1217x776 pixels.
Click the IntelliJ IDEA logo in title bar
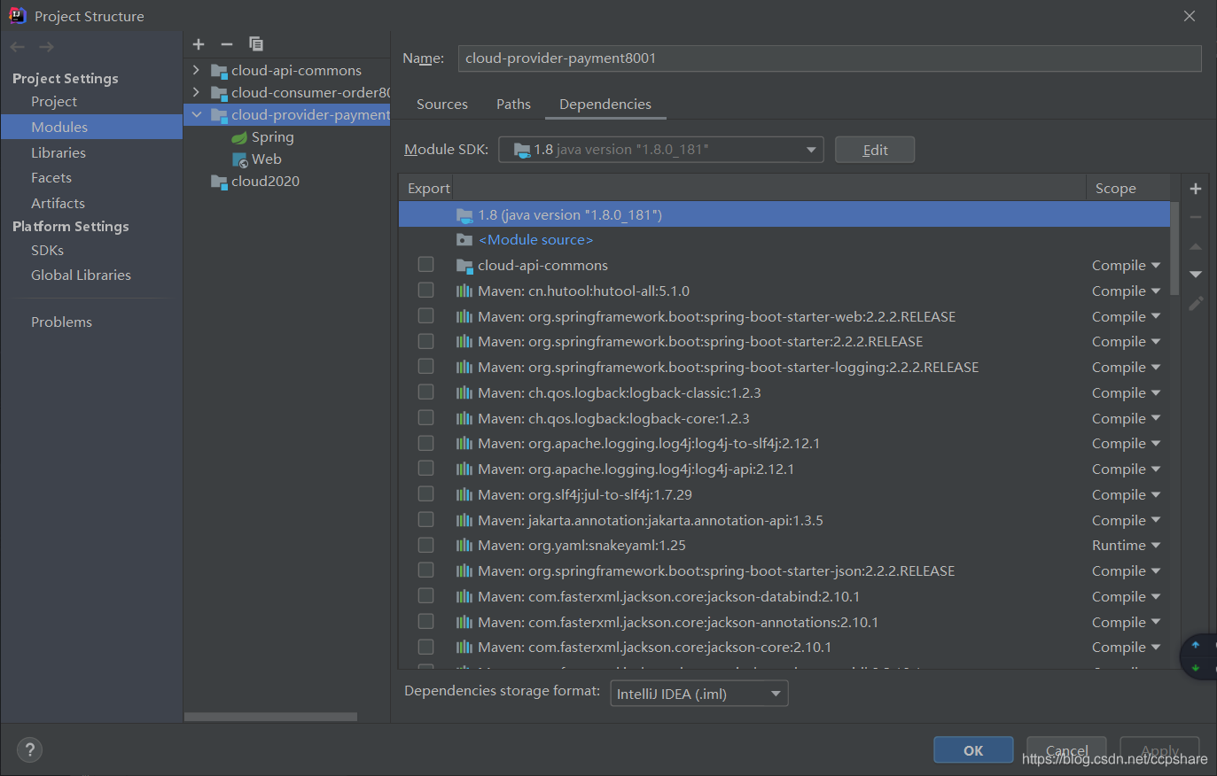pyautogui.click(x=17, y=16)
